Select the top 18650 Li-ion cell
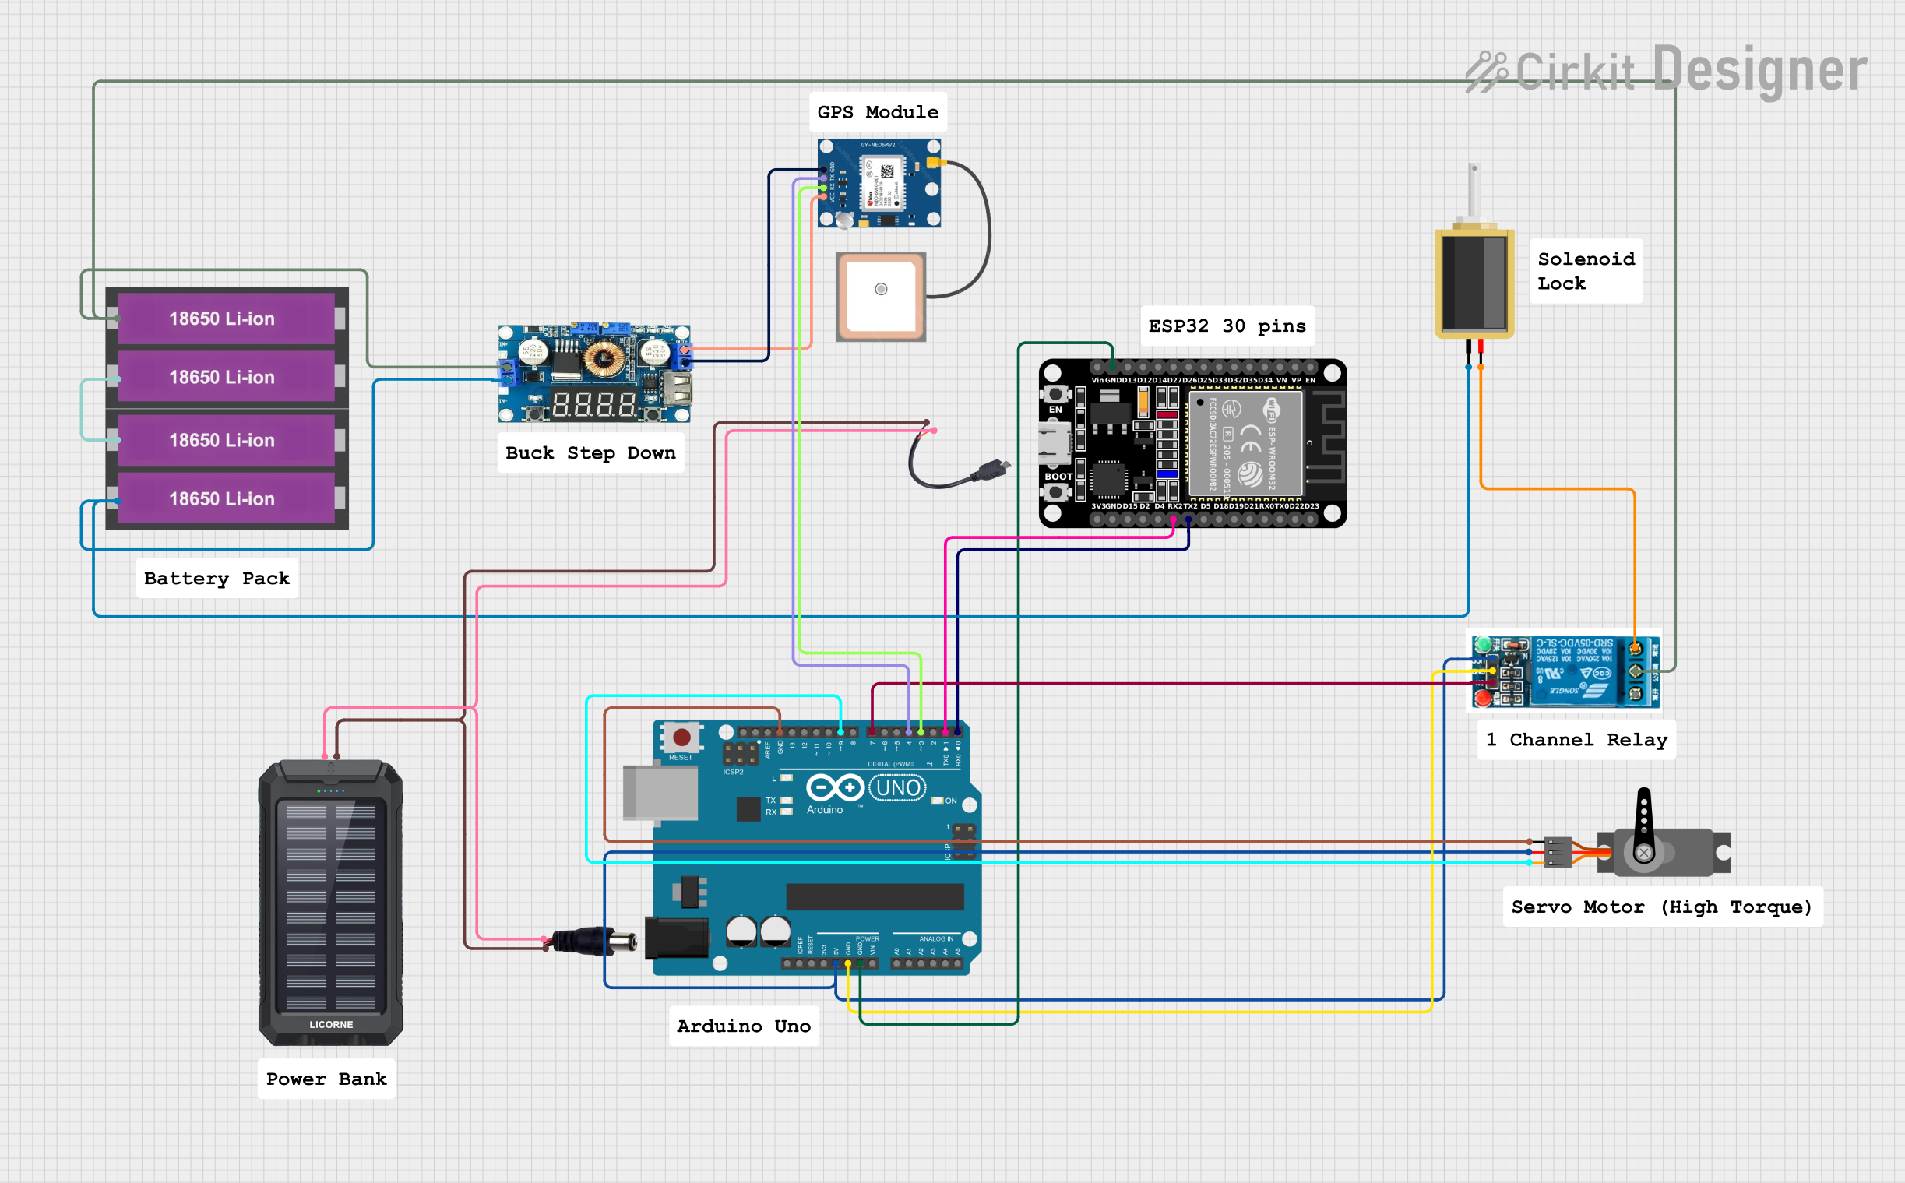The image size is (1905, 1183). click(225, 319)
